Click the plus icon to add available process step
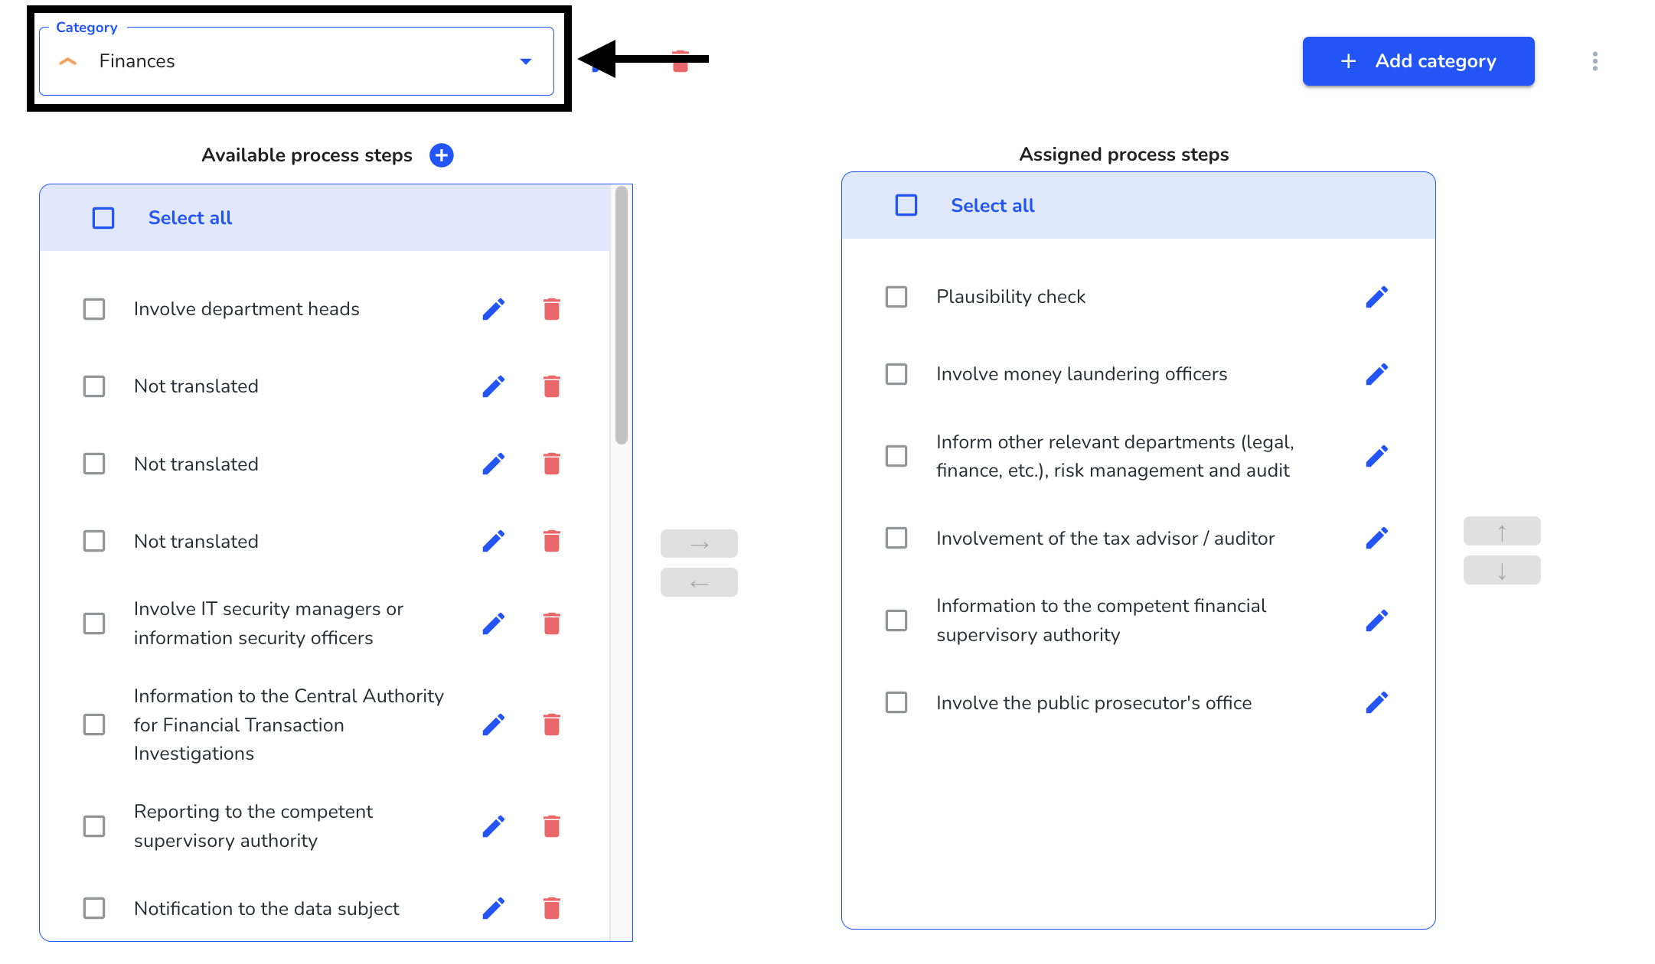Image resolution: width=1655 pixels, height=964 pixels. click(x=442, y=155)
